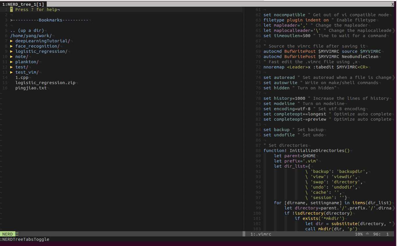Click the 'set timeoutlen=500' line
The height and width of the screenshot is (246, 397).
[x=325, y=36]
